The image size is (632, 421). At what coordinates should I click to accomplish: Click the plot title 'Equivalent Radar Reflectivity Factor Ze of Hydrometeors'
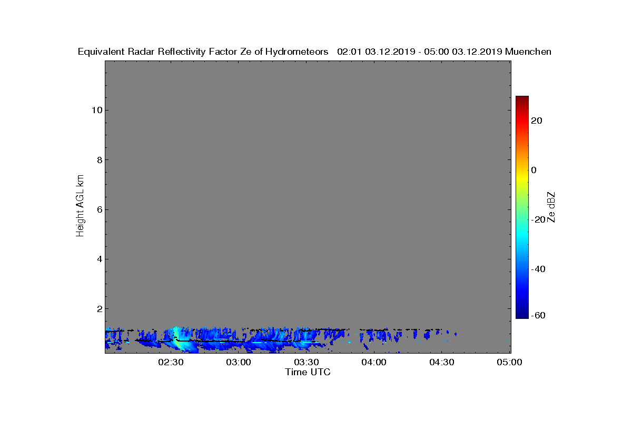pos(203,52)
